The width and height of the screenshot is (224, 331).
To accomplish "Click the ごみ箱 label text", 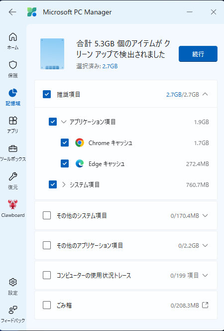I will pos(64,305).
